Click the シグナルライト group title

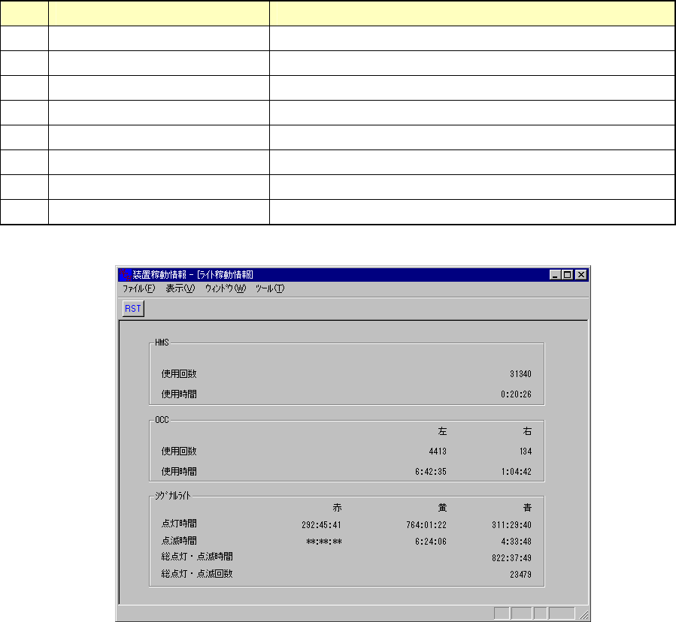[x=172, y=496]
